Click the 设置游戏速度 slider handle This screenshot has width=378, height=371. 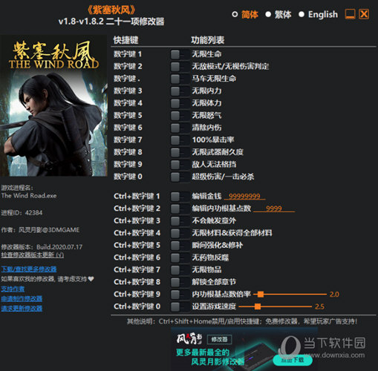(258, 306)
